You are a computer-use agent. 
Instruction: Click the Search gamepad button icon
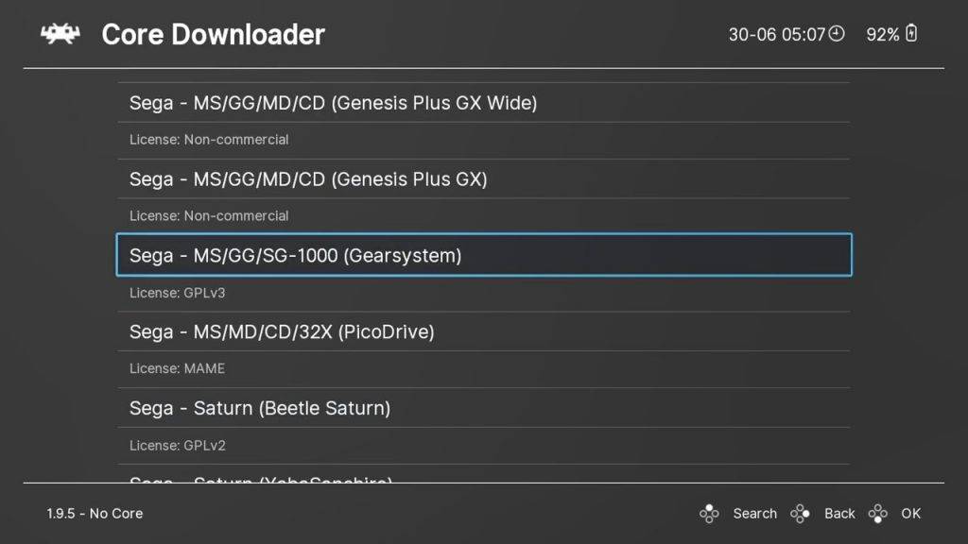[709, 513]
